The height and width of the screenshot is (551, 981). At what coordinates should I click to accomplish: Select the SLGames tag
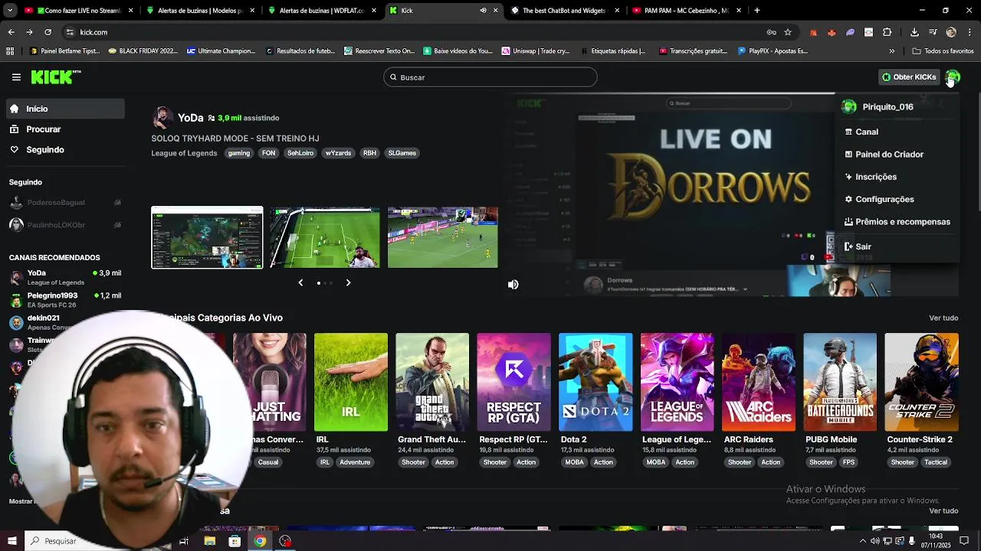point(402,153)
